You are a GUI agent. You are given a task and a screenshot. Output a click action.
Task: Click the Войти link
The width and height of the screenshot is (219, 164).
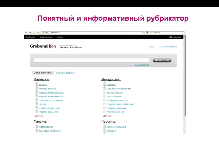(x=151, y=46)
